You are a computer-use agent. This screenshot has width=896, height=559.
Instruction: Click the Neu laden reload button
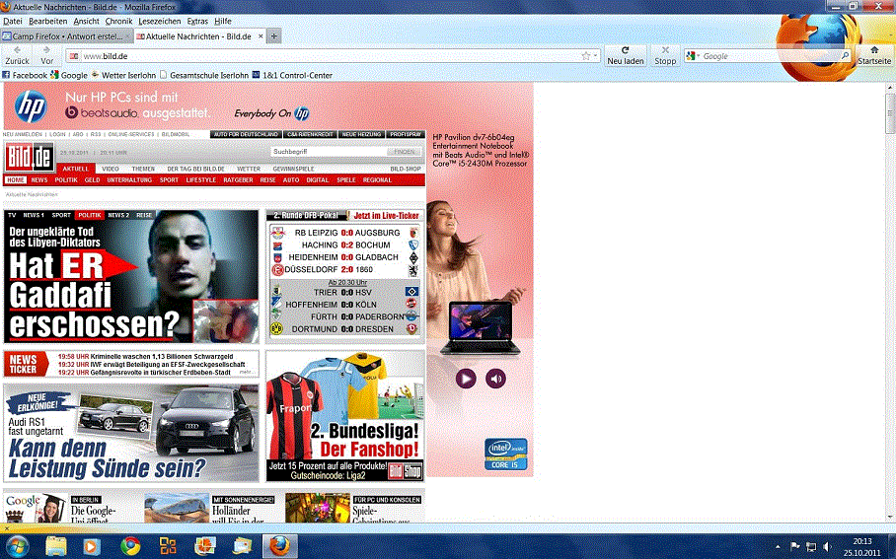click(x=626, y=54)
